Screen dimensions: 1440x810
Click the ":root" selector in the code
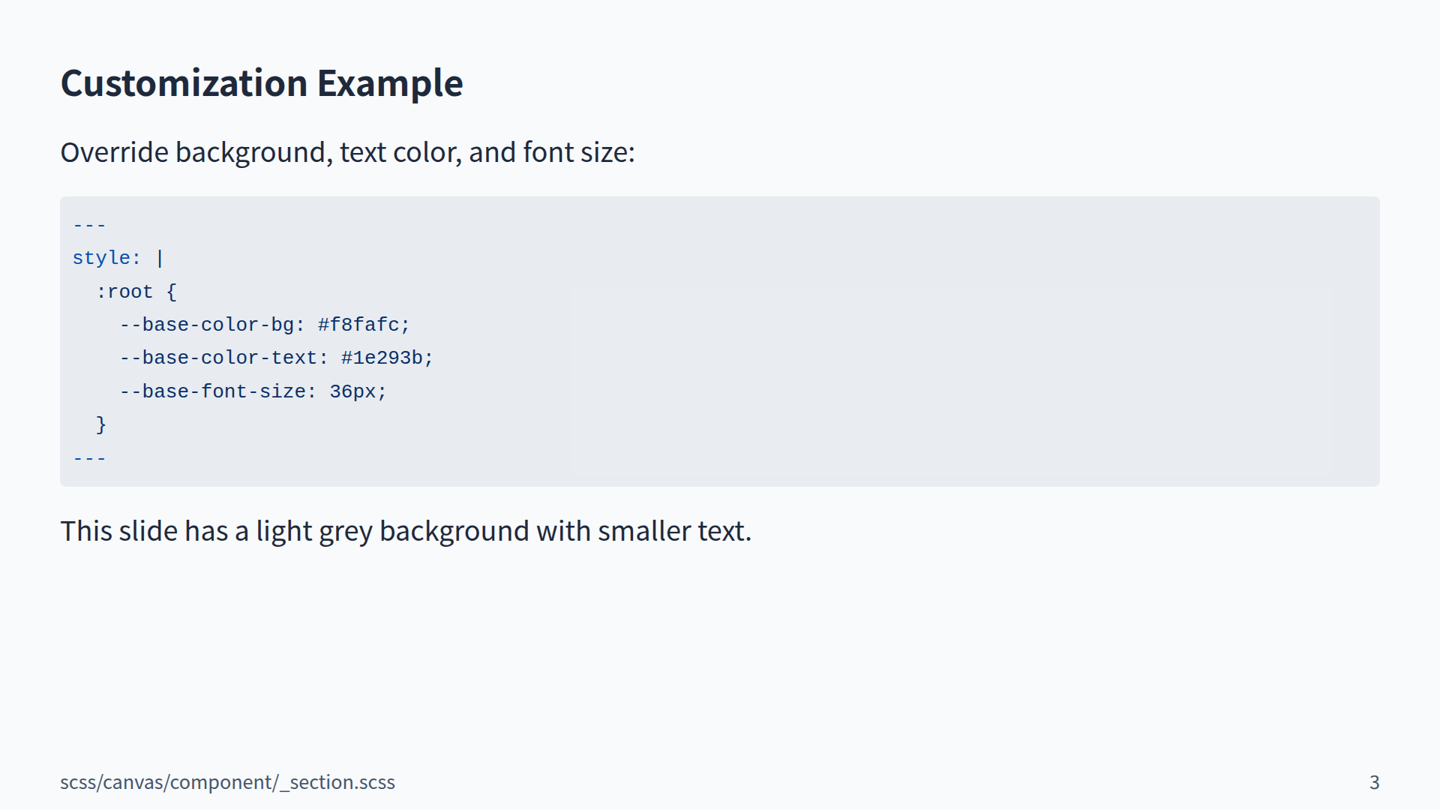coord(124,292)
